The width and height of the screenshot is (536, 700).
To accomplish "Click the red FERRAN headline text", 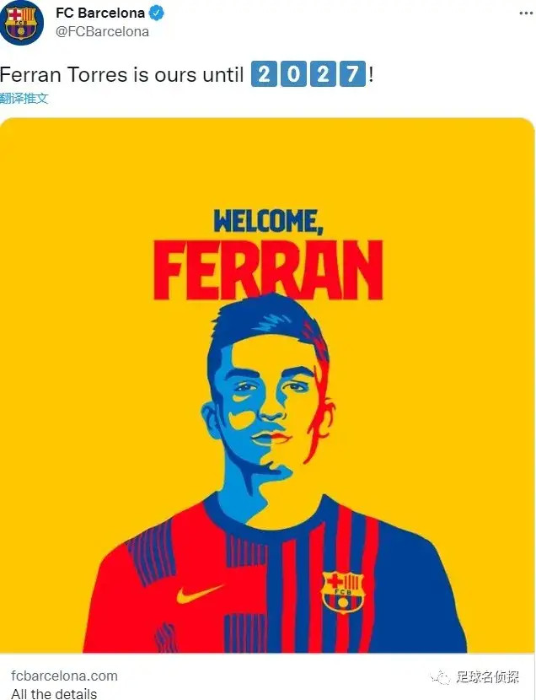I will pos(268,271).
